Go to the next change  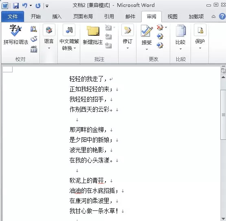click(x=160, y=45)
